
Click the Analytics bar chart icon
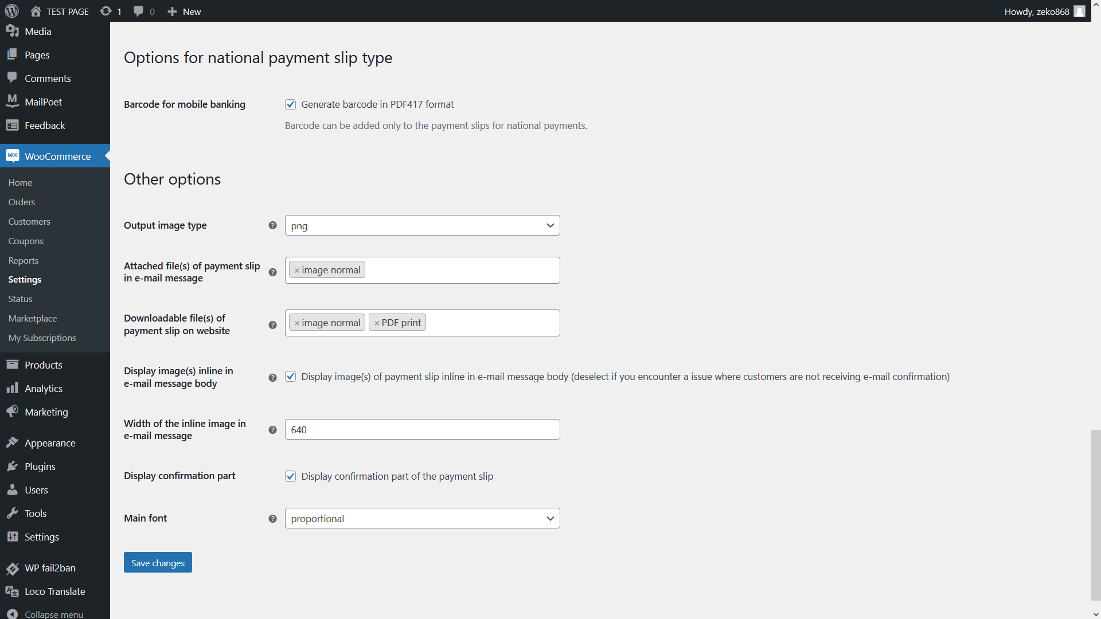[x=12, y=388]
